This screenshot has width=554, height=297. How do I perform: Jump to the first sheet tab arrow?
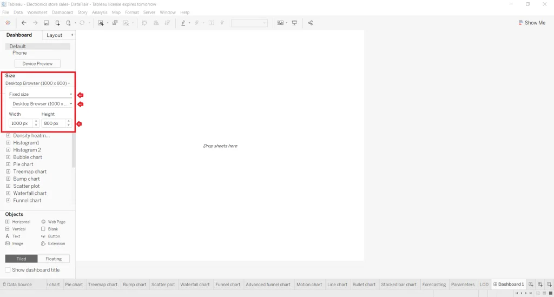coord(517,293)
